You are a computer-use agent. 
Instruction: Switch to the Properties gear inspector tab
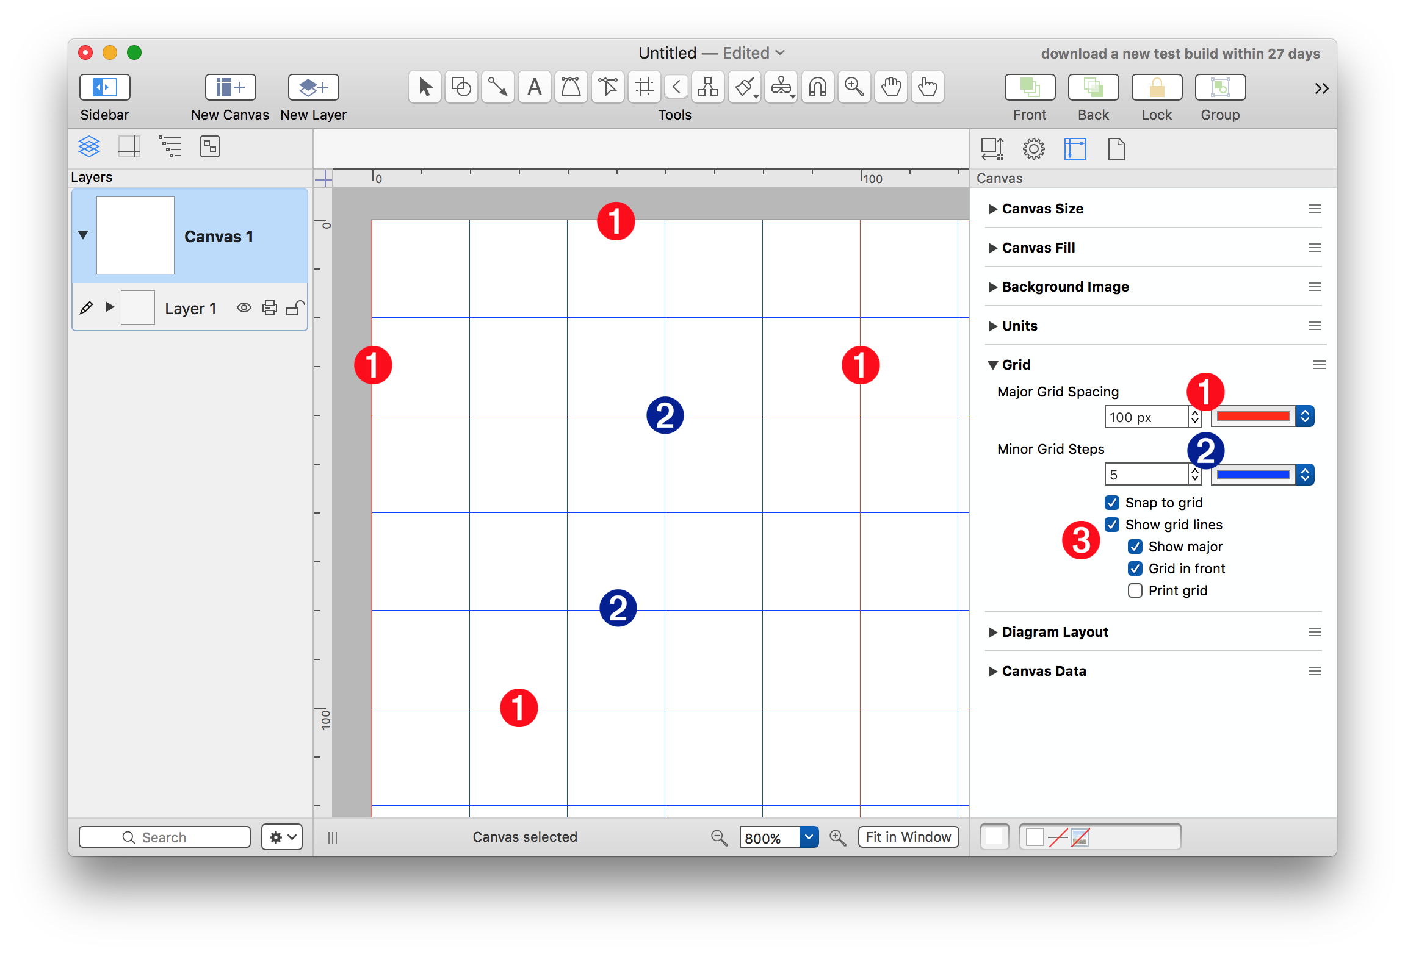point(1033,149)
